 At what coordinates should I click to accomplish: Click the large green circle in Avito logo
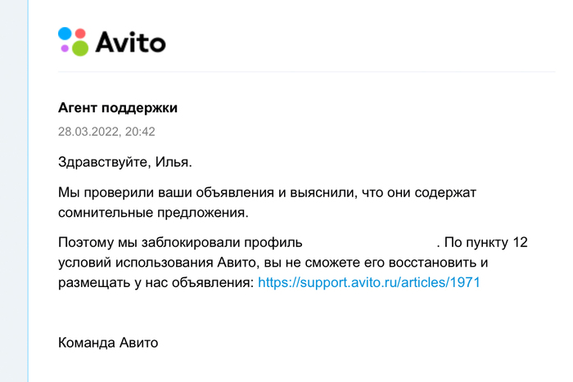(79, 47)
